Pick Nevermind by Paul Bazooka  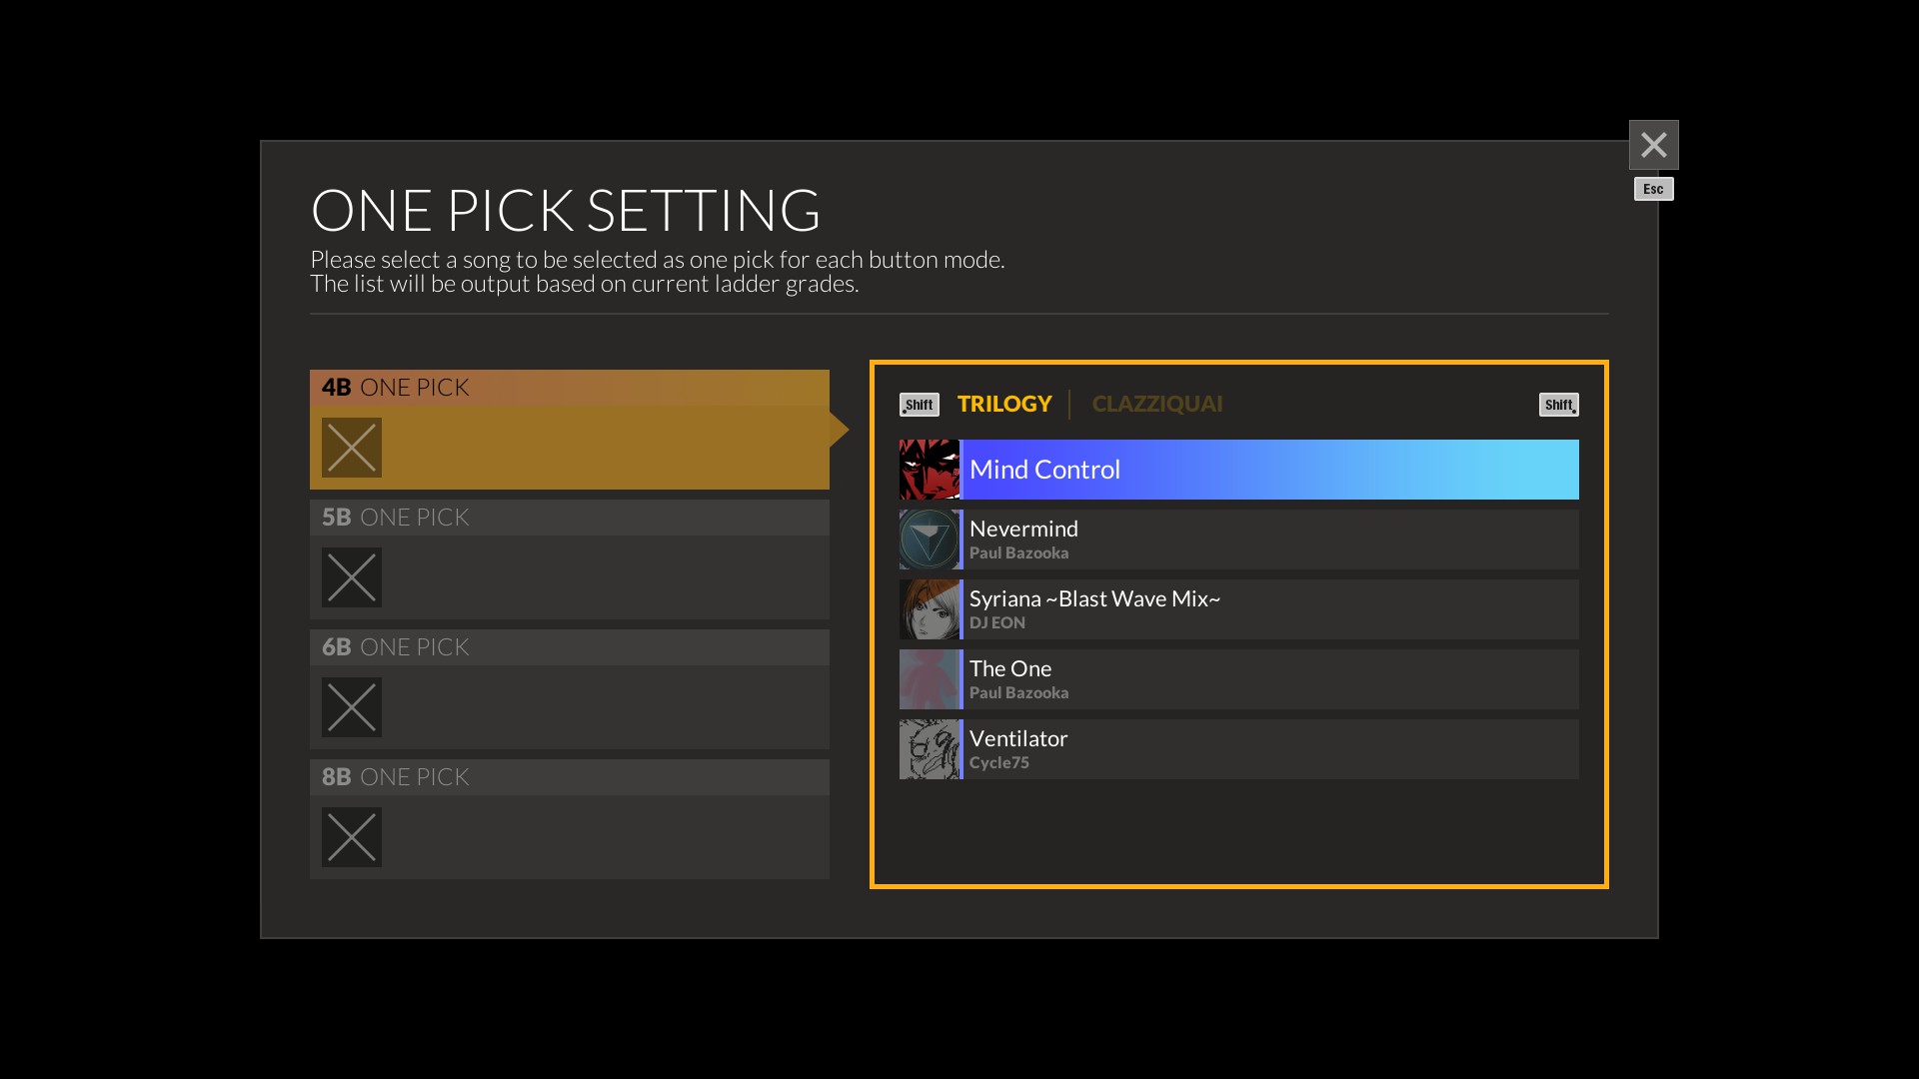point(1269,539)
